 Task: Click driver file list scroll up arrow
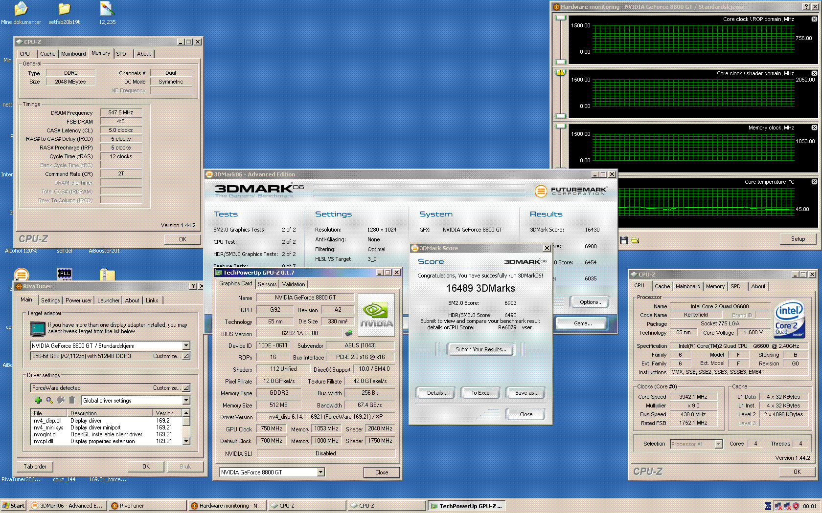tap(186, 413)
